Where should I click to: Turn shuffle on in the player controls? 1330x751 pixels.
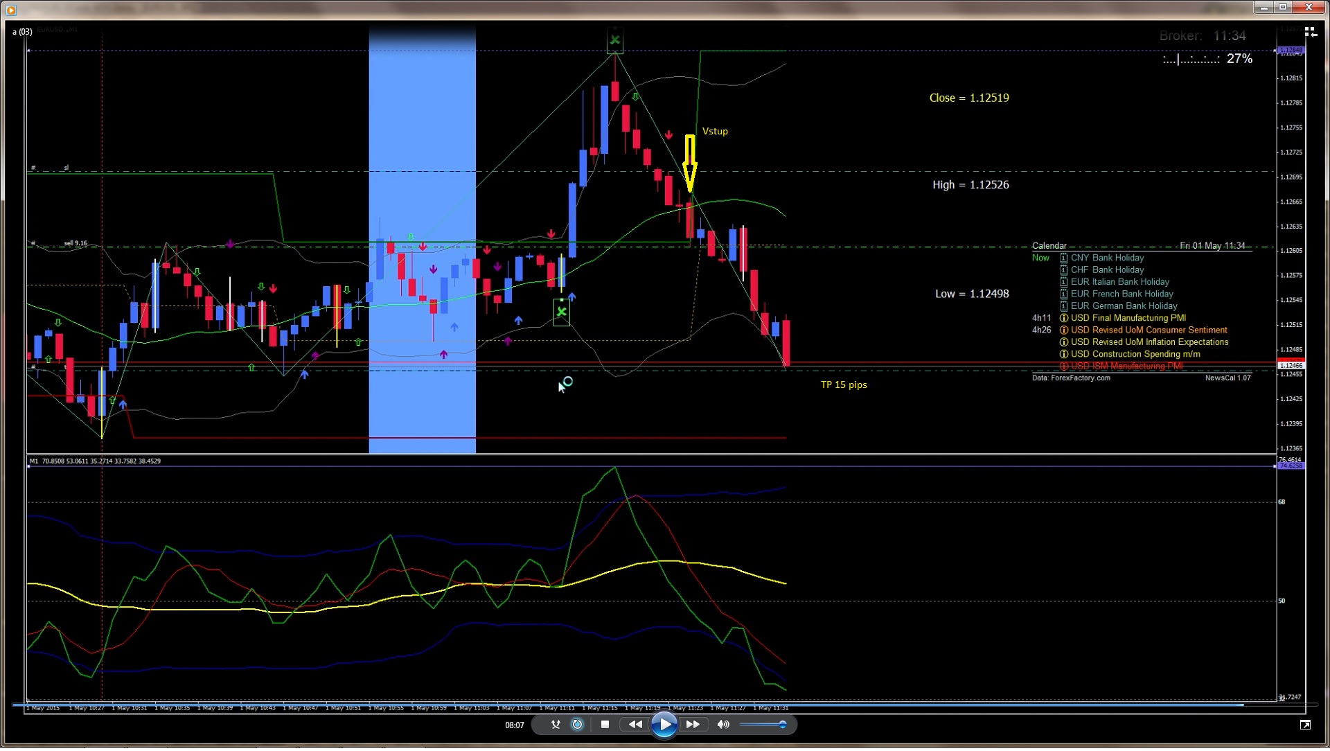point(556,725)
